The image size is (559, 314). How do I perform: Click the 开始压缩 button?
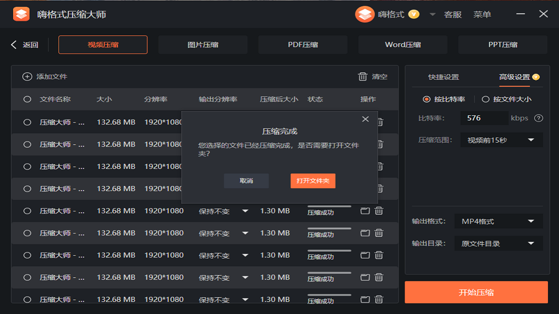pos(476,292)
